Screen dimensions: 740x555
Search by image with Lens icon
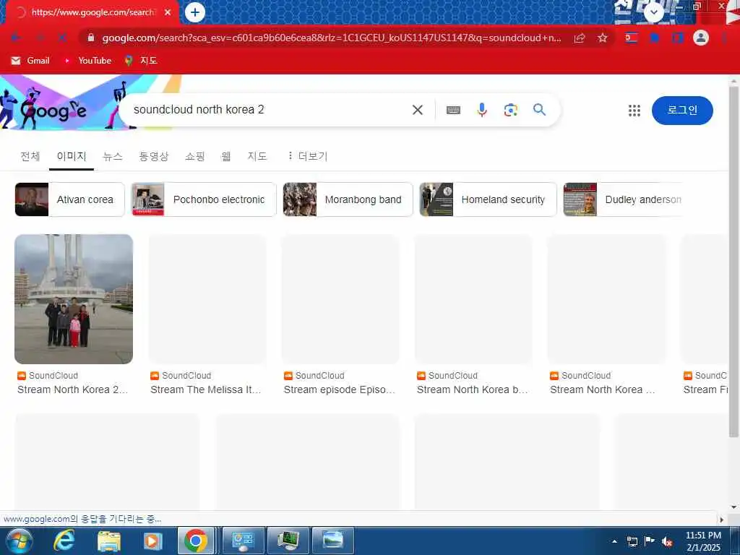[511, 110]
